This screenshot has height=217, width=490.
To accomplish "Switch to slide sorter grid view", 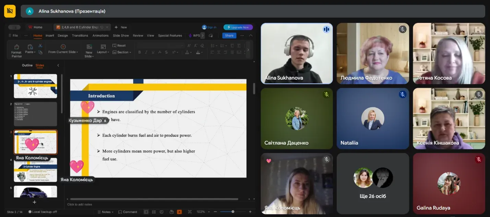I will (x=154, y=212).
